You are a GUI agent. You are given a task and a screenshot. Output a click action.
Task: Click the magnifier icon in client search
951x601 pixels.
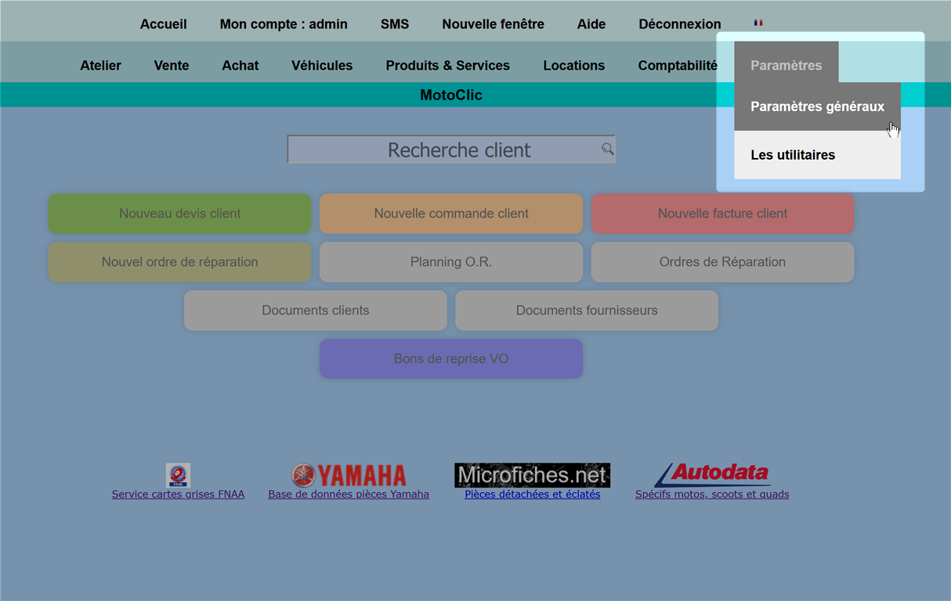(607, 149)
